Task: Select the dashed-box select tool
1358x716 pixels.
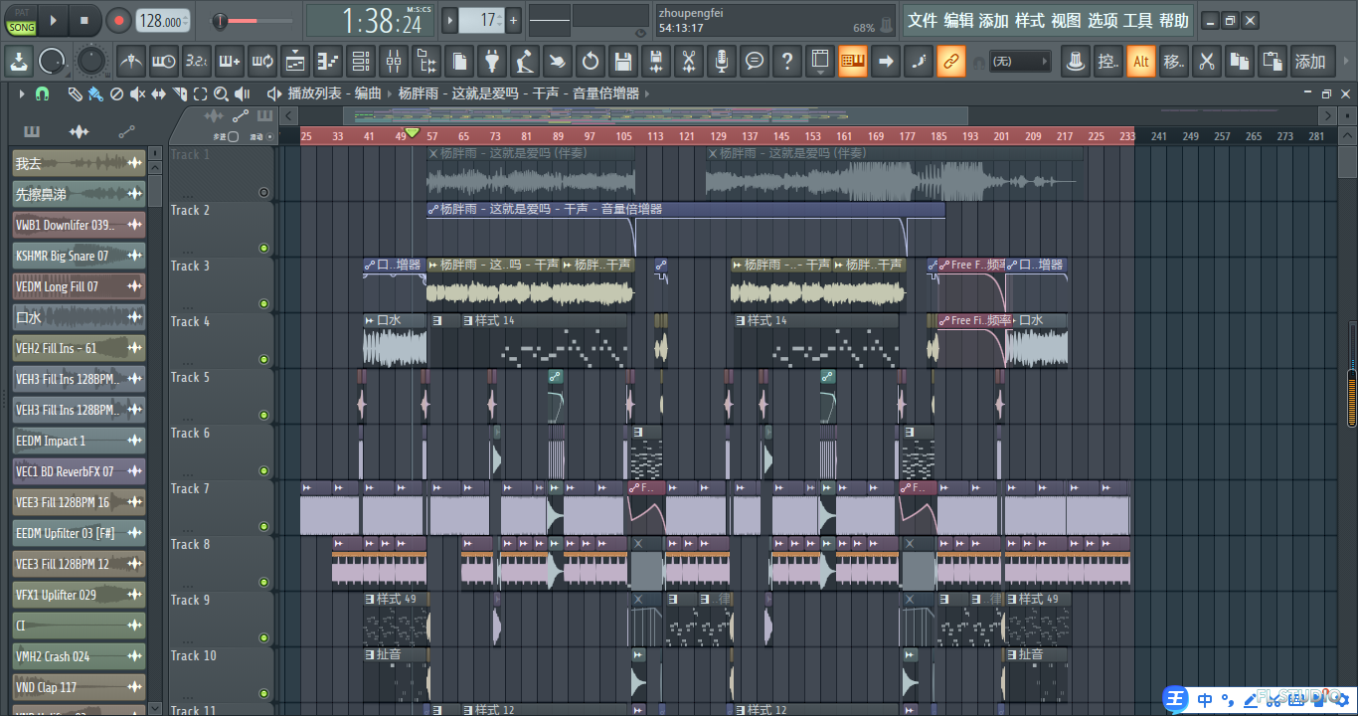Action: click(x=200, y=93)
